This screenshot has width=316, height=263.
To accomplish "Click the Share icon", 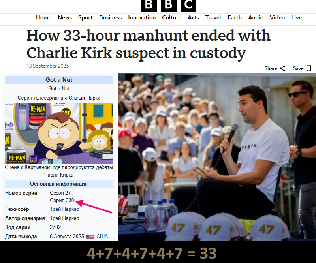I will 282,68.
